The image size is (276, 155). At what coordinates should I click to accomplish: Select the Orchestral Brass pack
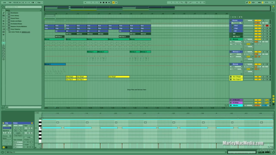[16, 24]
